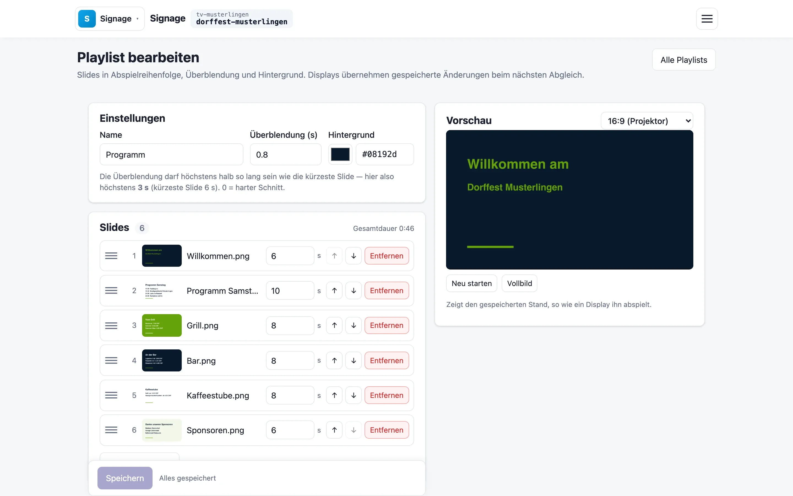Open the tv-musterlingen dorffest-musterlingen tenant selector

[x=242, y=18]
